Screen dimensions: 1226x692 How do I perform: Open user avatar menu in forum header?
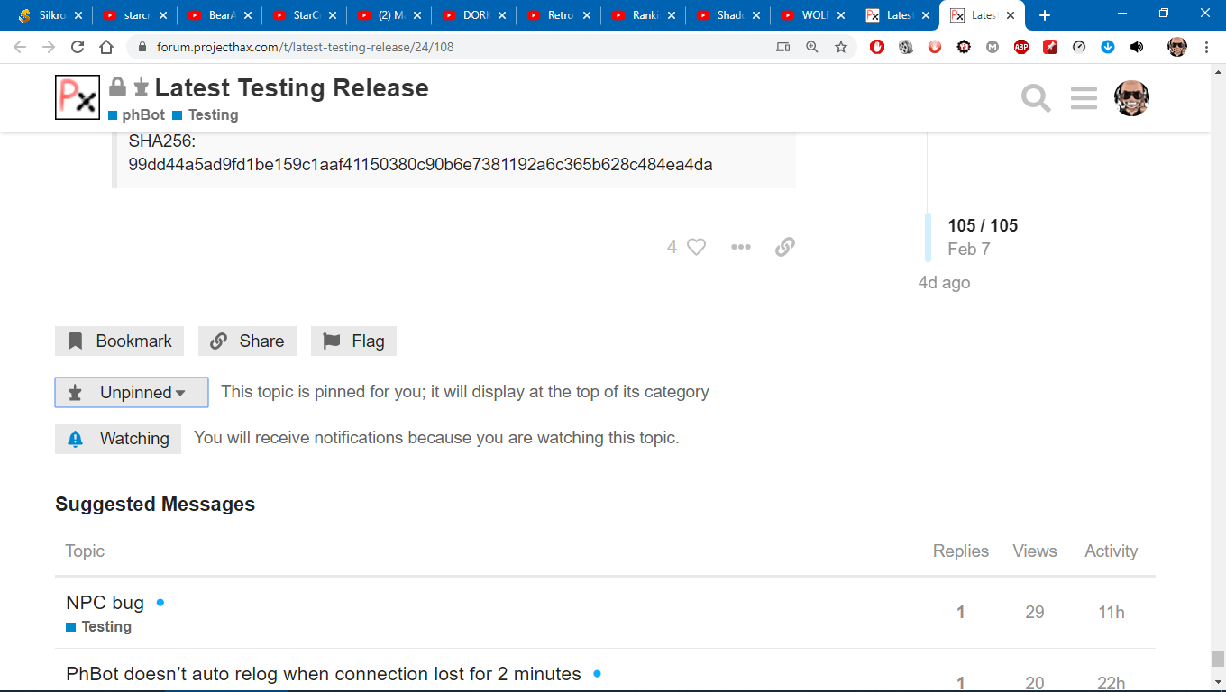[x=1131, y=98]
